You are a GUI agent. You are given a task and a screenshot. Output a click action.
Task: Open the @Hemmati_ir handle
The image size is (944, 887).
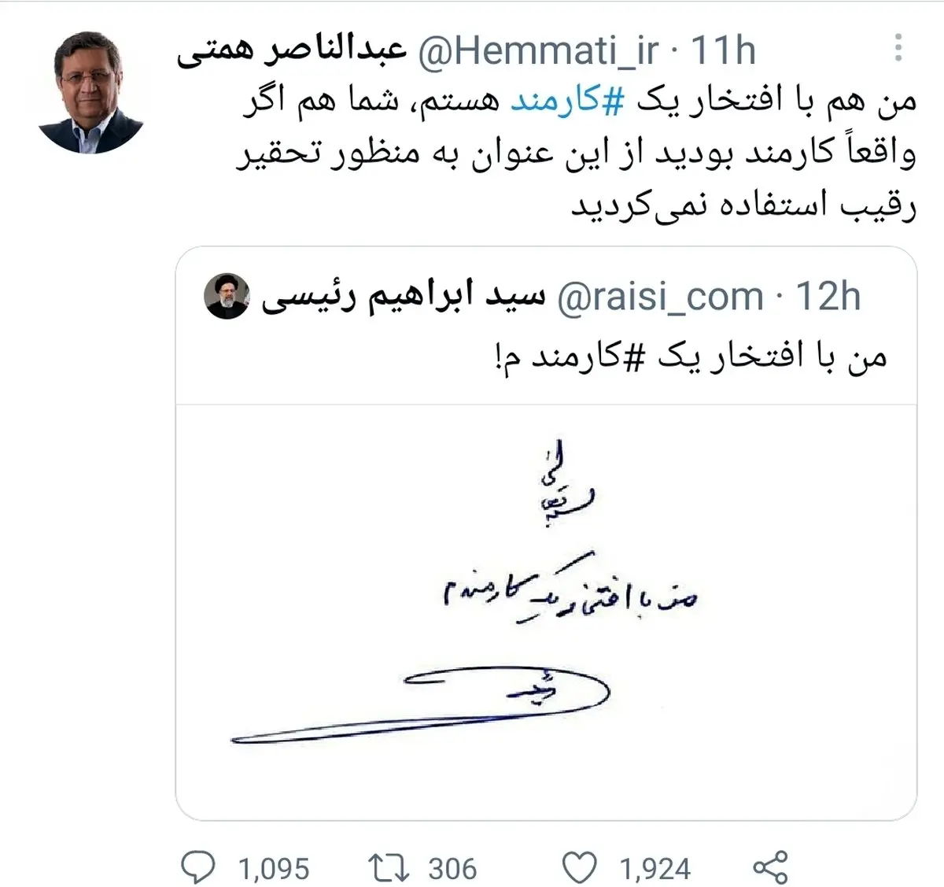538,52
